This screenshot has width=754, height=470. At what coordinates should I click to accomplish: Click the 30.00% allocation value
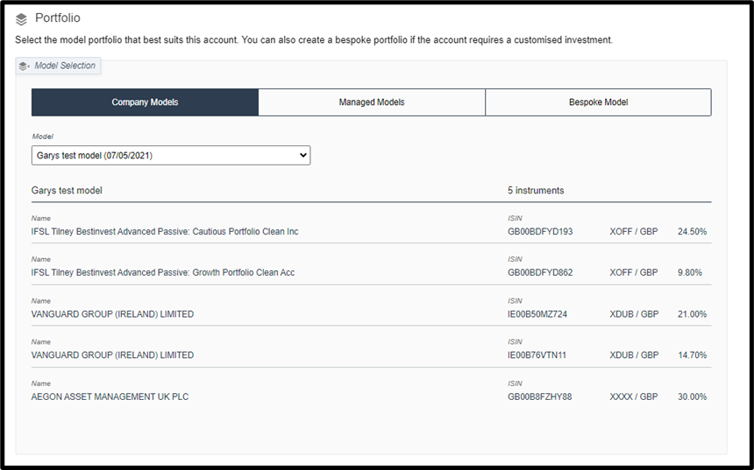point(692,397)
